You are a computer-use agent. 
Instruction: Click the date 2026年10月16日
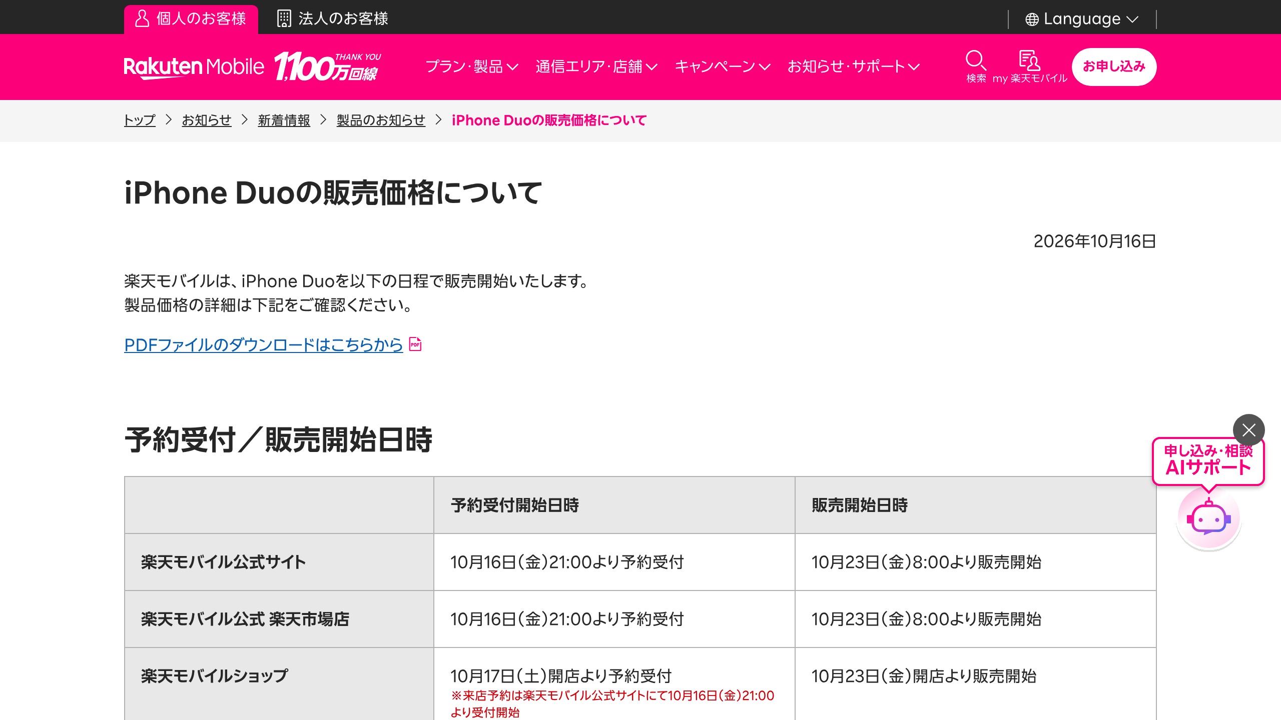click(1095, 241)
